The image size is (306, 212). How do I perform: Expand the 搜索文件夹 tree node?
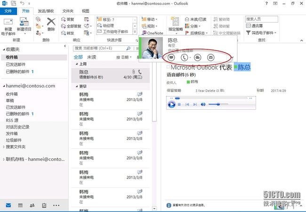coord(4,147)
